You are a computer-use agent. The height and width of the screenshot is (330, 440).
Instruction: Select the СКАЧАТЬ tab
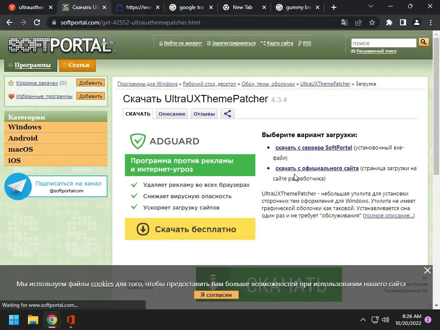(138, 113)
